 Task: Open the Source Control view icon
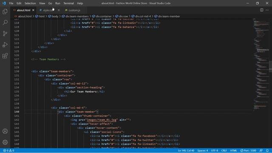point(5,34)
